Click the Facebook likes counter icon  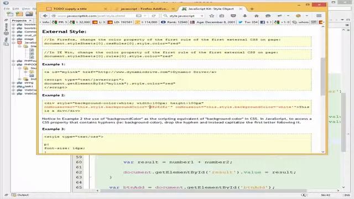262,22
